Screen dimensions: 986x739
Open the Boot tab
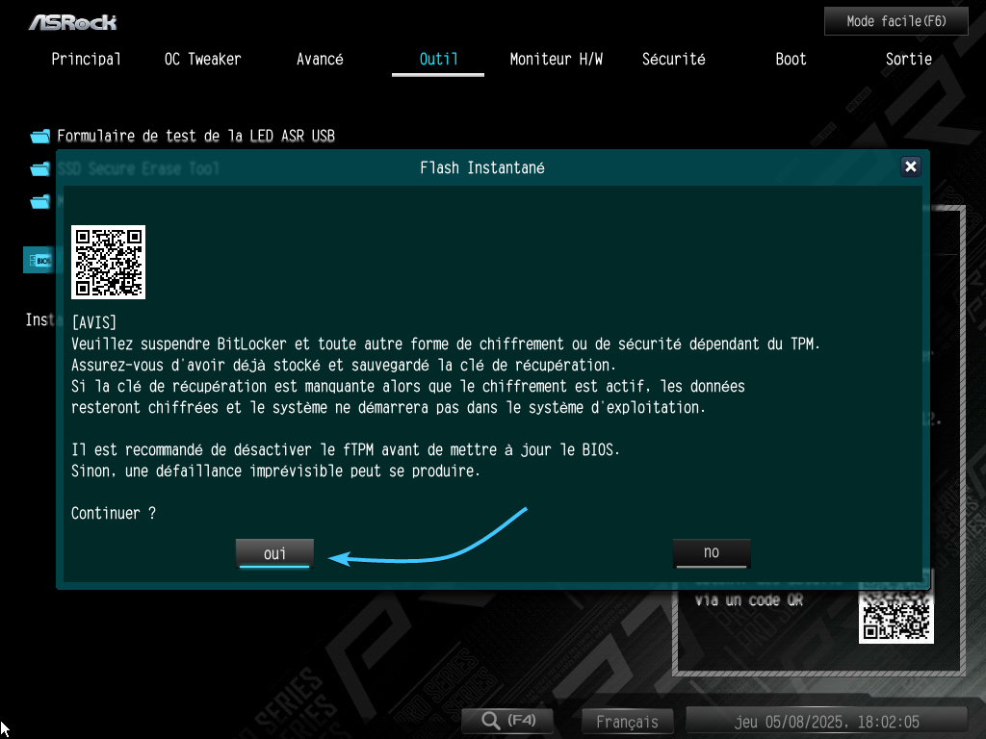[x=791, y=59]
